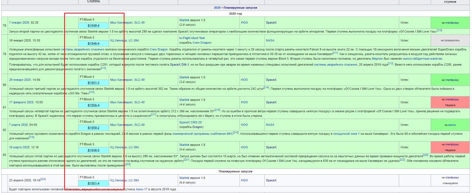This screenshot has width=472, height=193.
Task: Open booster B1046-4 link
Action: pyautogui.click(x=93, y=43)
